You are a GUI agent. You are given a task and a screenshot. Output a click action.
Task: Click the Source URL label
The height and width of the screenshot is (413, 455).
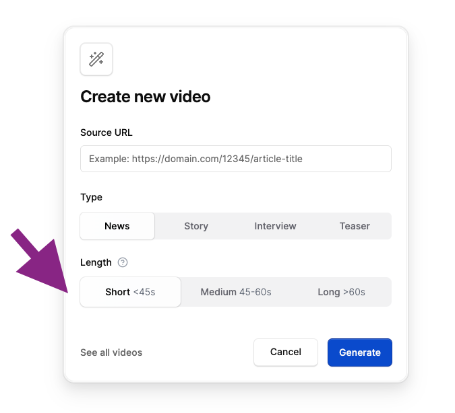coord(107,133)
